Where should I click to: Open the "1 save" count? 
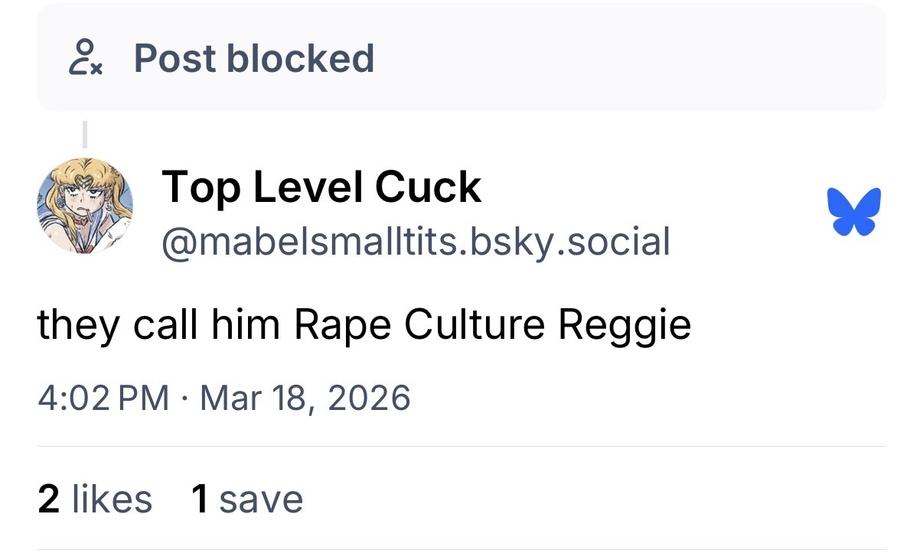coord(247,499)
